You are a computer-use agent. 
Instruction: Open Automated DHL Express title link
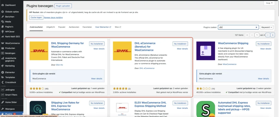[234, 108]
